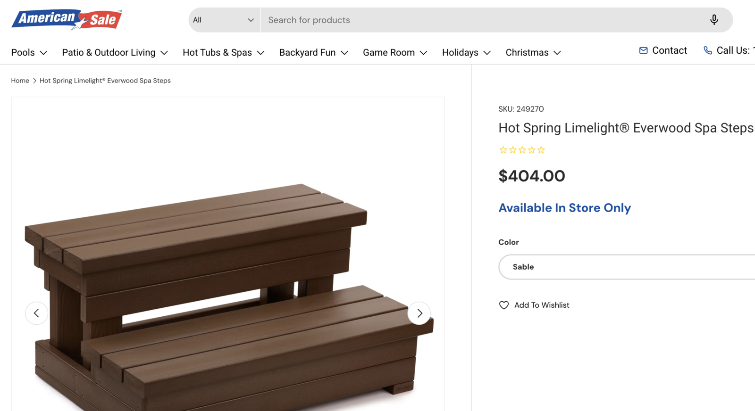Click the star rating icons
The width and height of the screenshot is (755, 411).
pos(522,150)
